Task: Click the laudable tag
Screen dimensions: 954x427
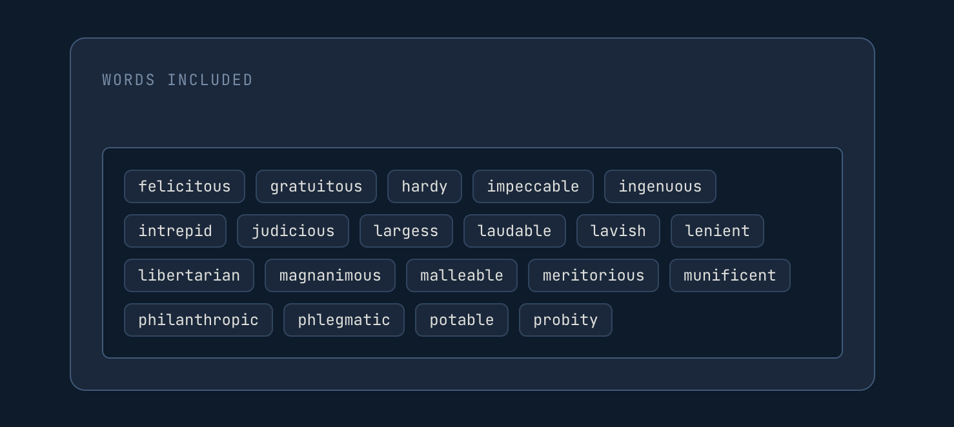Action: click(x=514, y=231)
